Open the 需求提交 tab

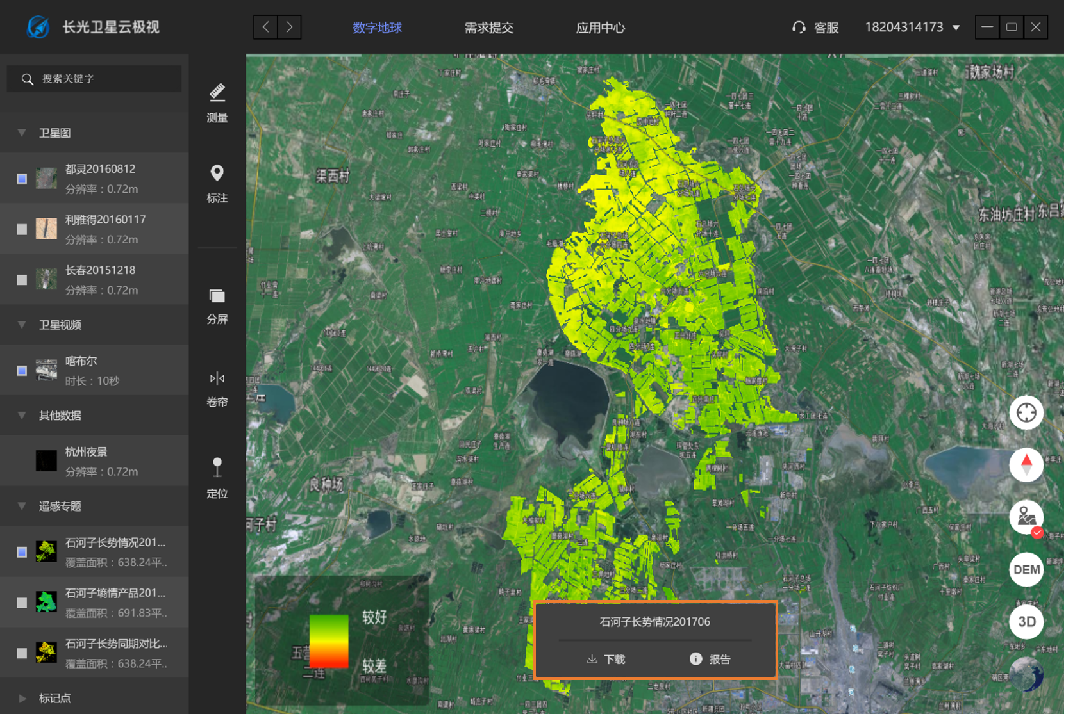(488, 28)
